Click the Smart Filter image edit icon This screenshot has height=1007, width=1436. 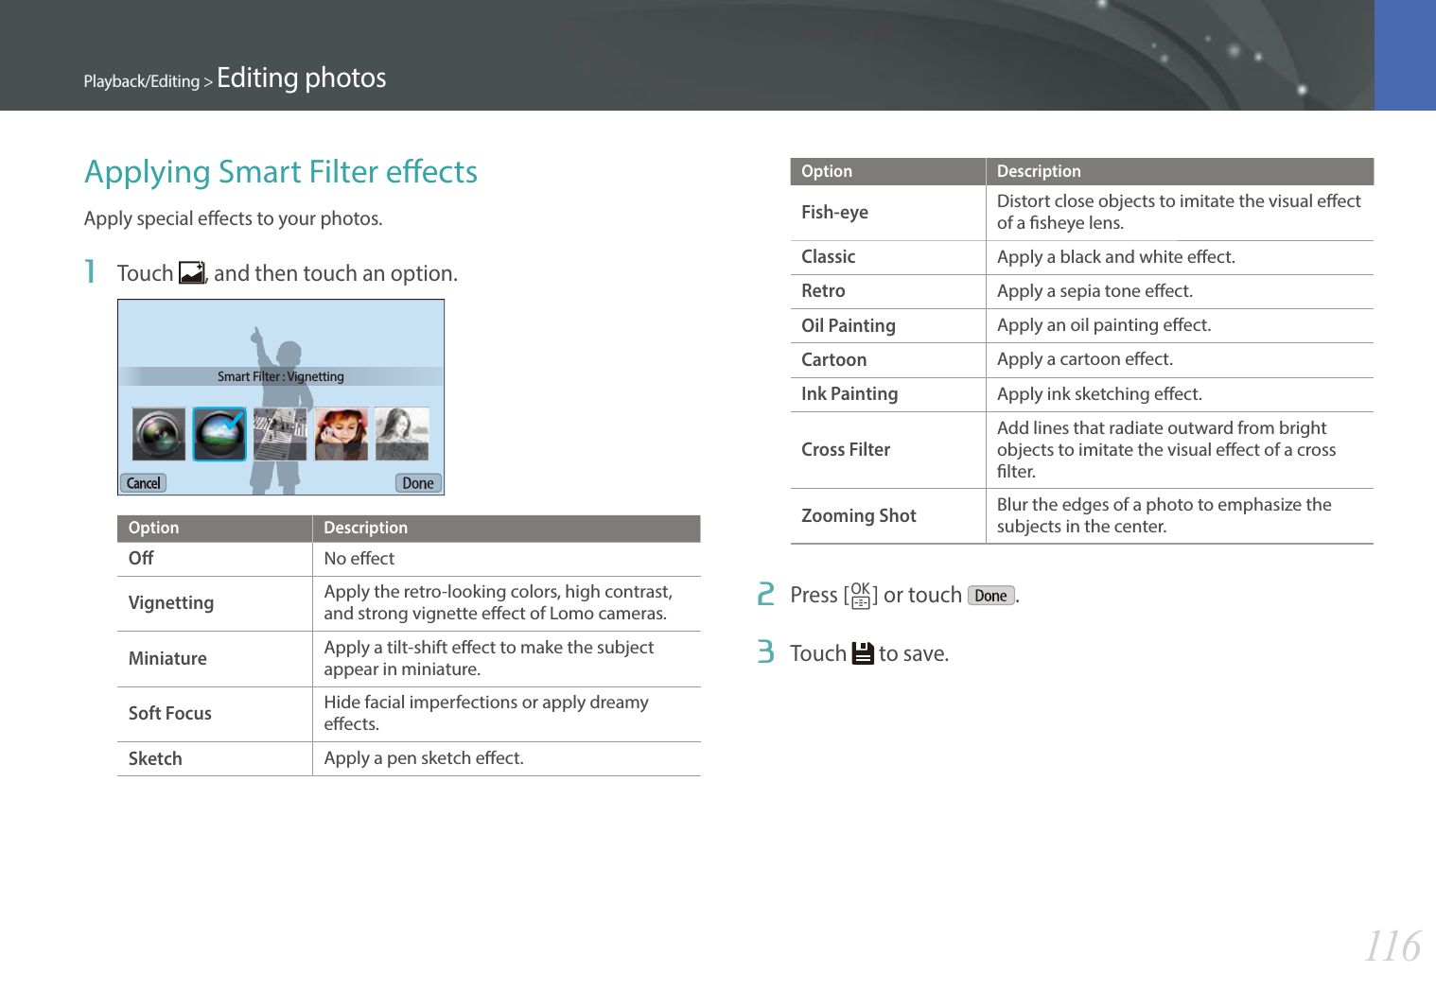[x=193, y=273]
